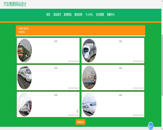Viewport: 163px width, 130px height.
Task: Open fourth card's city skyline train thumbnail
Action: click(x=89, y=77)
